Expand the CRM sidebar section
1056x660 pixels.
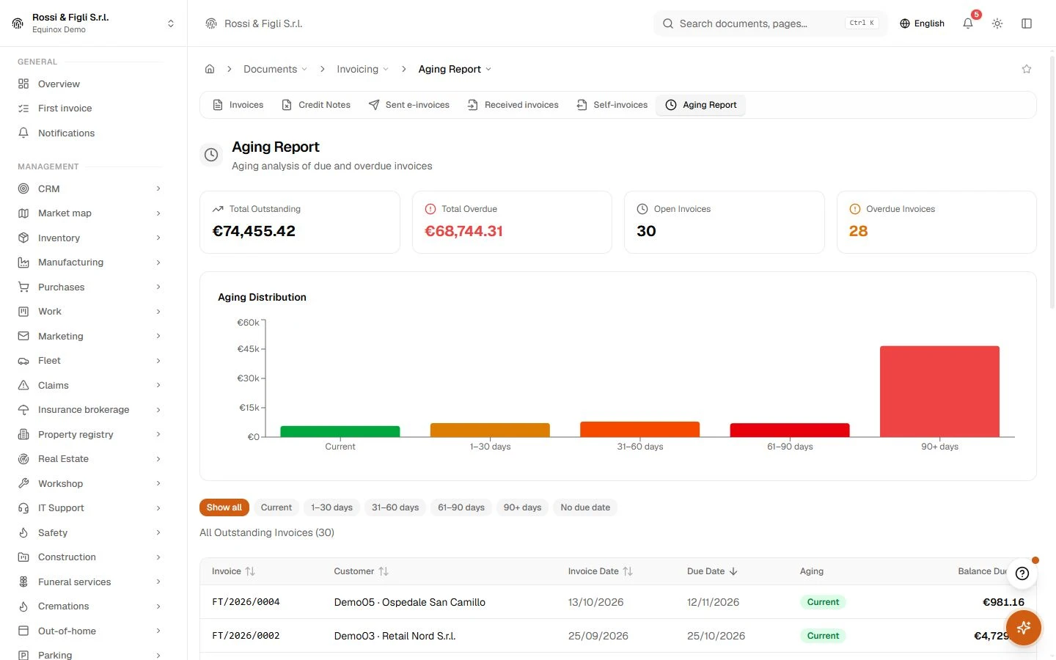(x=89, y=188)
